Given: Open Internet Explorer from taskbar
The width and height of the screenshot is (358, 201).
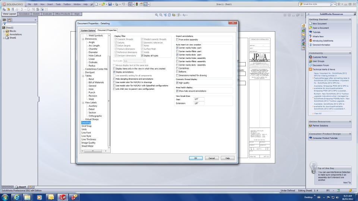Looking at the screenshot, I should 16,197.
